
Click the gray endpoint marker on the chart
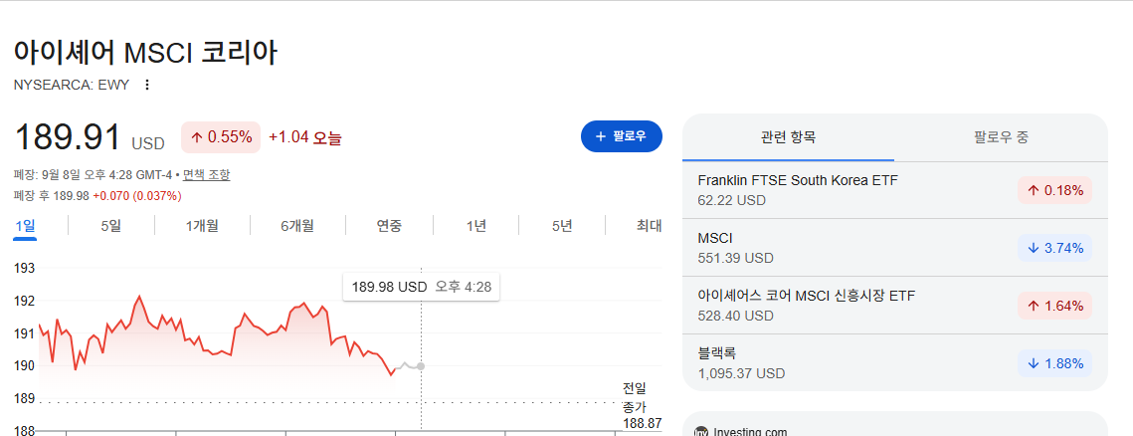tap(421, 366)
